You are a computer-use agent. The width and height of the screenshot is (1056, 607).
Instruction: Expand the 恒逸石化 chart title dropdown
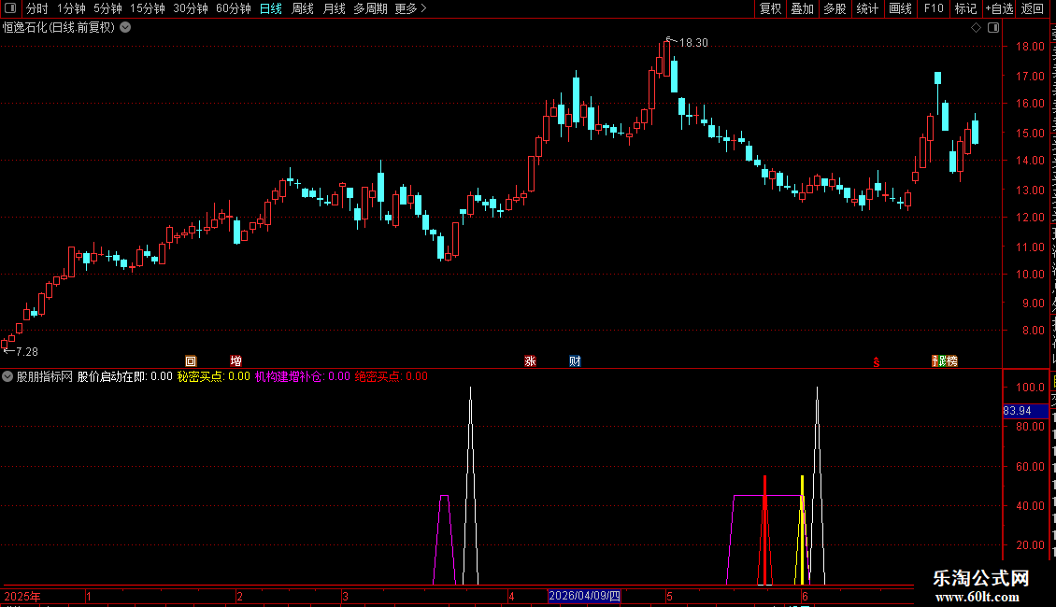(125, 28)
